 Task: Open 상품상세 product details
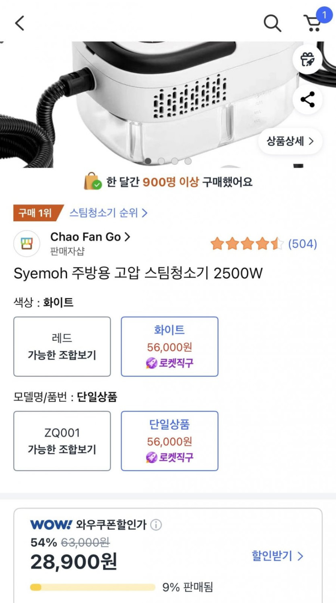pos(290,141)
